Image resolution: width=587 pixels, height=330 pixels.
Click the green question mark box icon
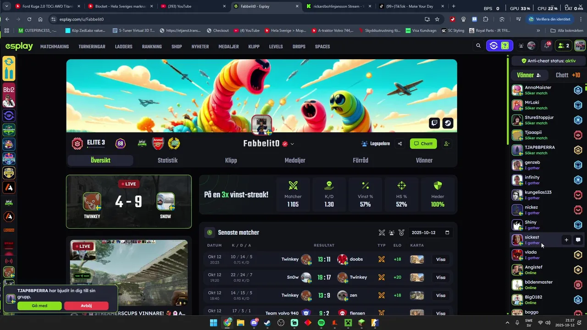pyautogui.click(x=504, y=46)
